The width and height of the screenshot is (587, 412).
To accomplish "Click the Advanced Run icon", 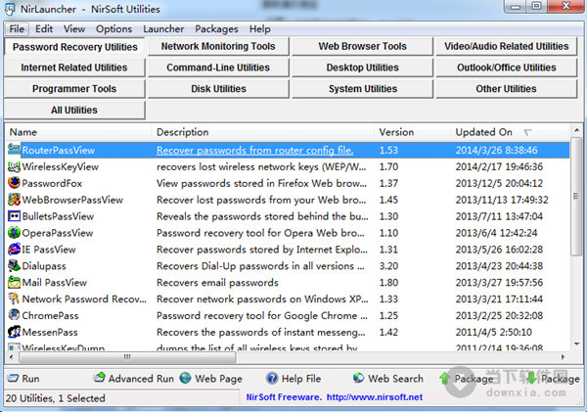I will tap(99, 377).
